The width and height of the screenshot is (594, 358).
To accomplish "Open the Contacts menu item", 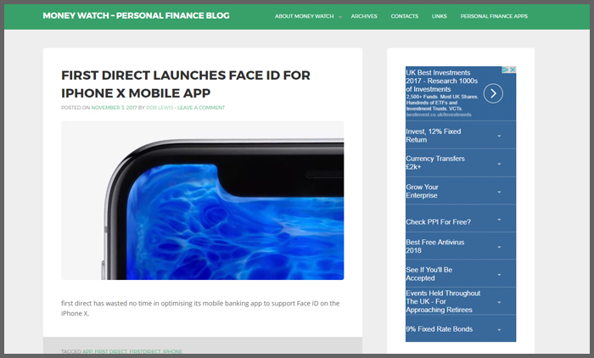I will [x=404, y=16].
